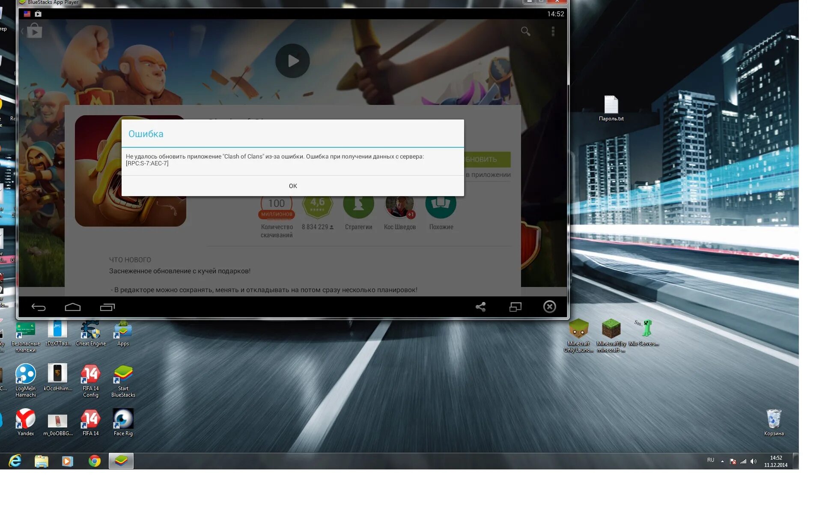This screenshot has height=514, width=822.
Task: Tap the Clash of Clans app icon
Action: point(130,171)
